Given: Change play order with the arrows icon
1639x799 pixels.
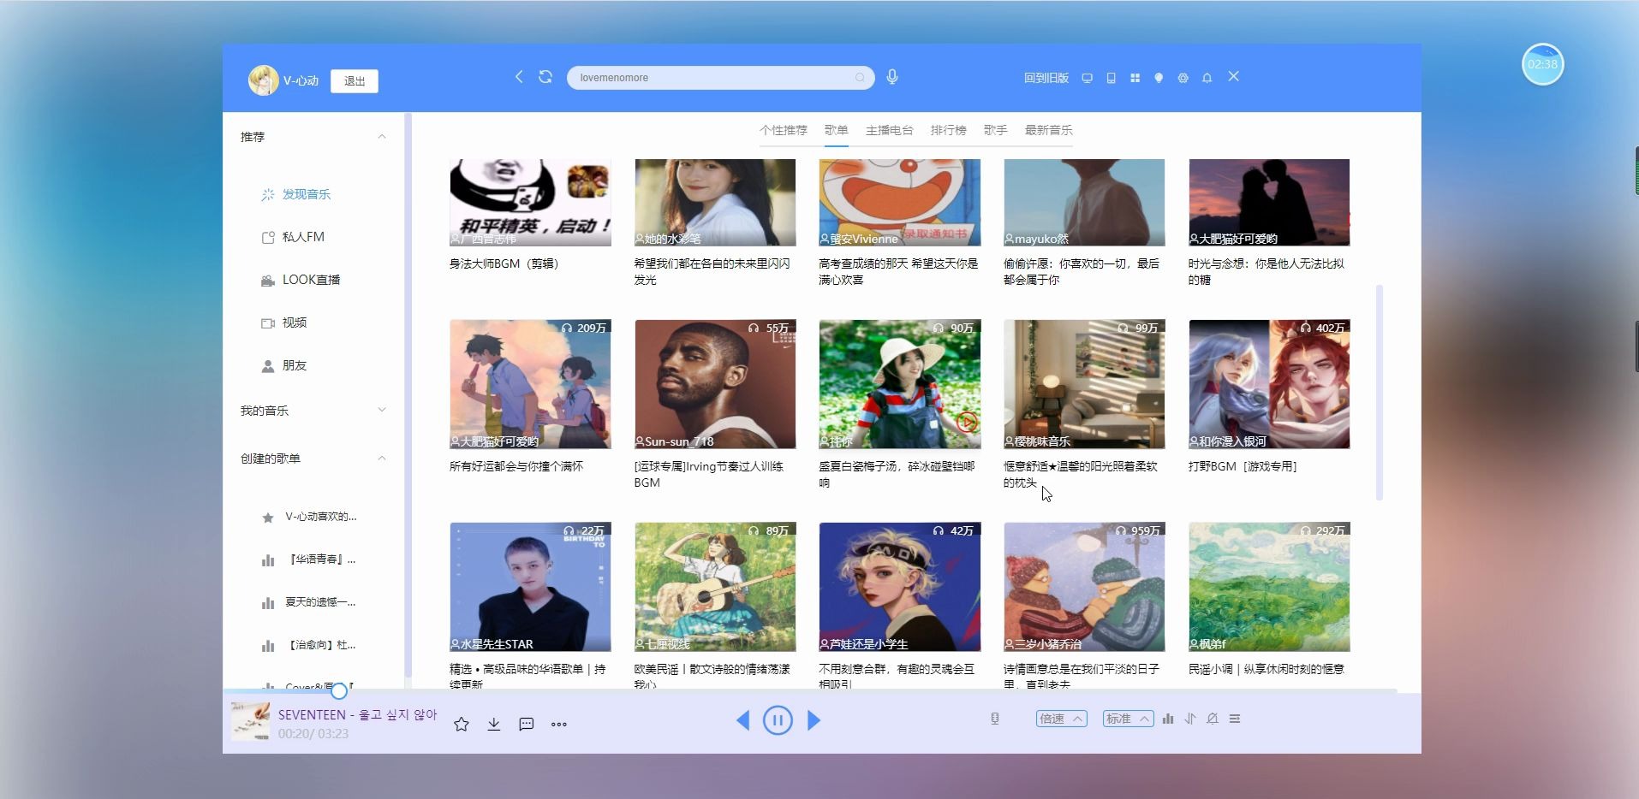Looking at the screenshot, I should tap(1190, 719).
